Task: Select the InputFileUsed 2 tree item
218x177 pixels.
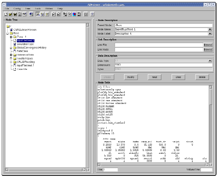Action: coord(25,66)
